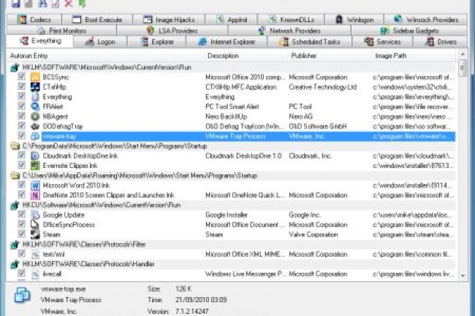Open the Logon tab
Viewport: 475px width, 316px height.
point(102,42)
